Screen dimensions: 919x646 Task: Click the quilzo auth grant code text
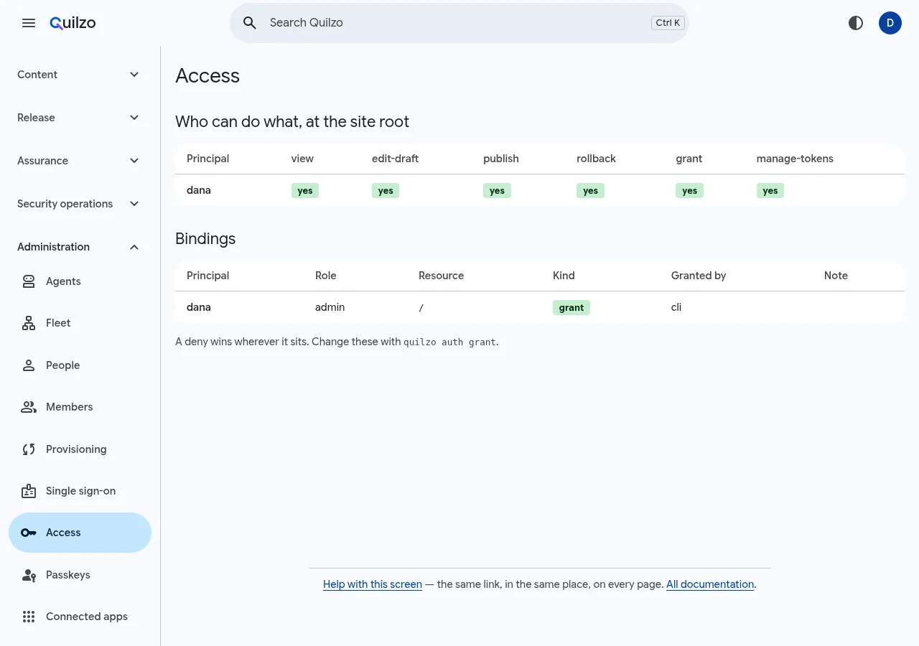(x=449, y=342)
